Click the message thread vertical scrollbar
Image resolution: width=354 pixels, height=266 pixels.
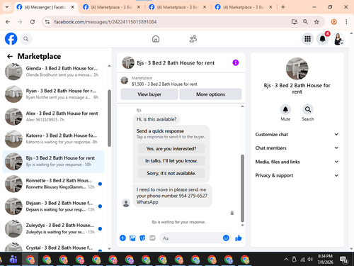242,188
